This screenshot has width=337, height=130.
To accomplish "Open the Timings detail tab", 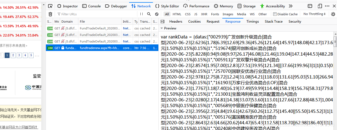I will (253, 22).
